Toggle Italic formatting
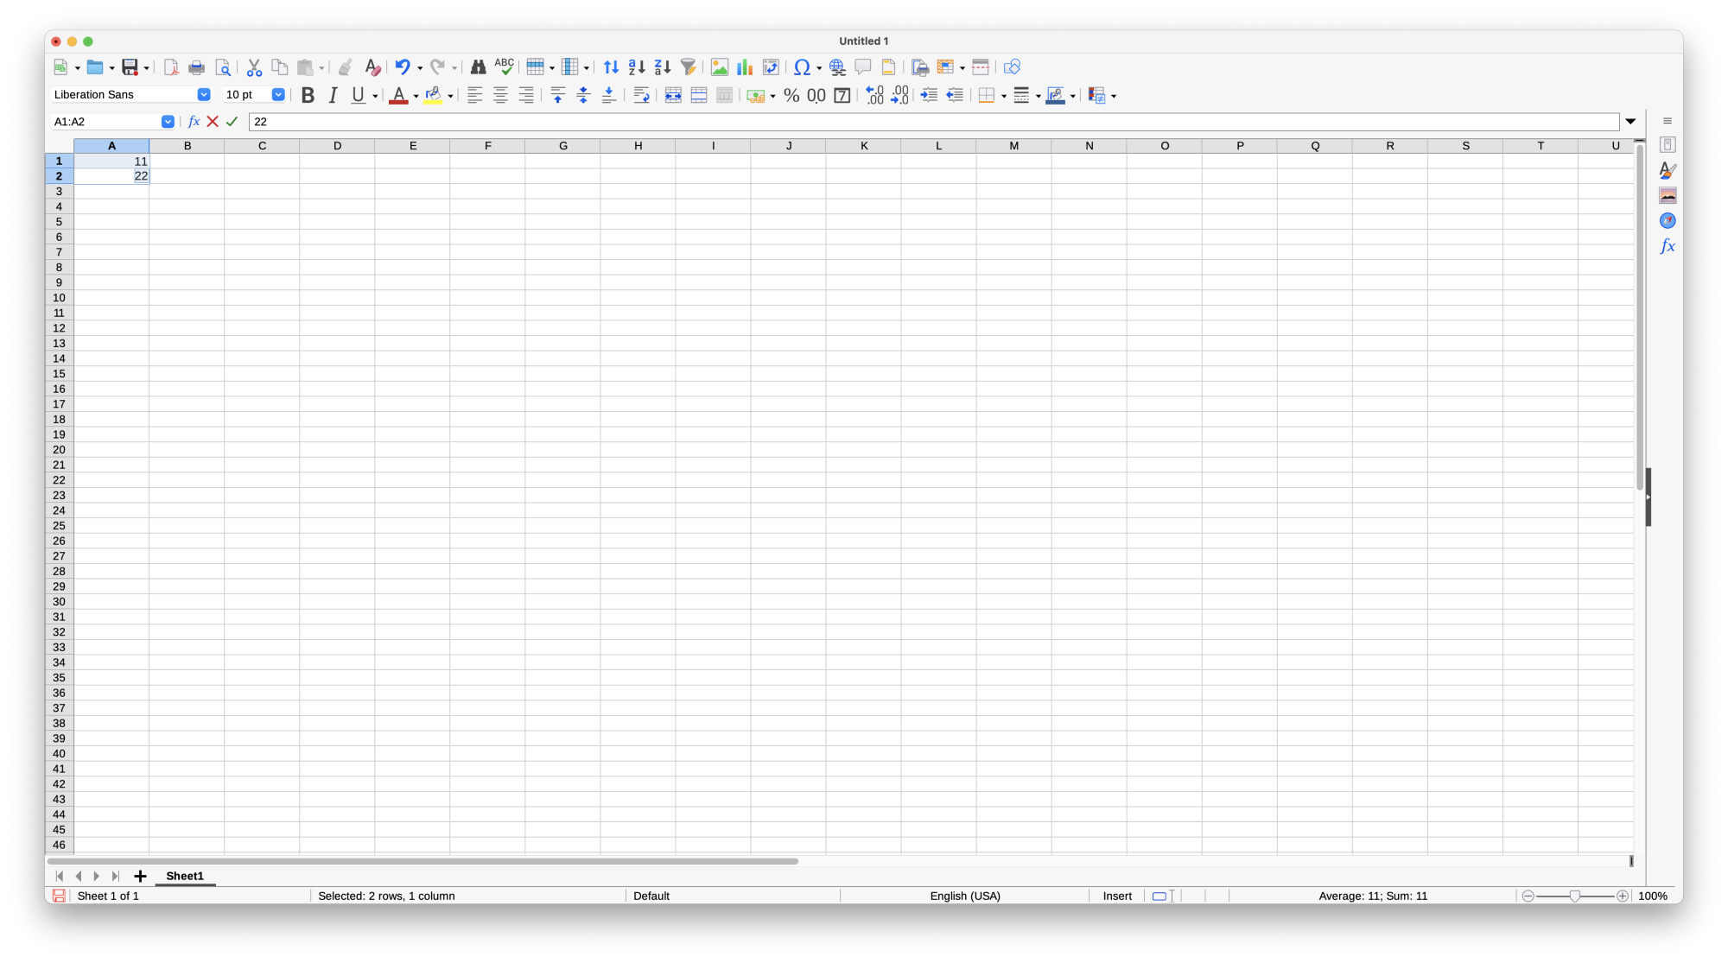 tap(333, 96)
